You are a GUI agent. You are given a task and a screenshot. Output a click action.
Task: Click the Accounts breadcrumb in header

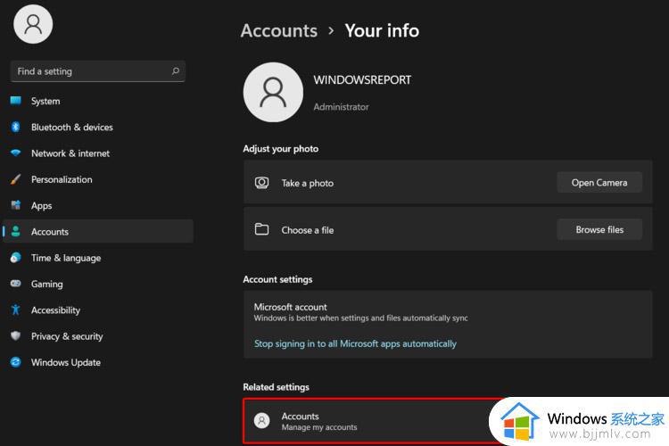[279, 30]
